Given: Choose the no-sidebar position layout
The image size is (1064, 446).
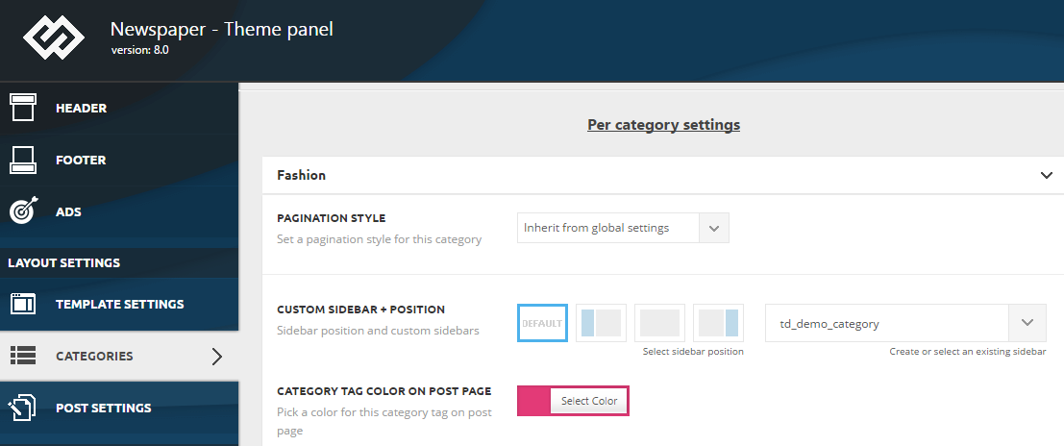Looking at the screenshot, I should (659, 323).
